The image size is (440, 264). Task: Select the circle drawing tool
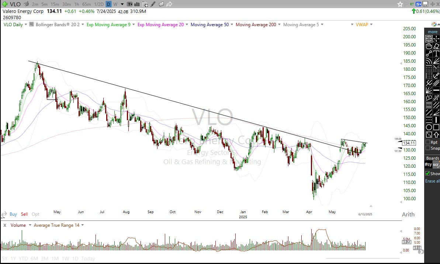(429, 127)
